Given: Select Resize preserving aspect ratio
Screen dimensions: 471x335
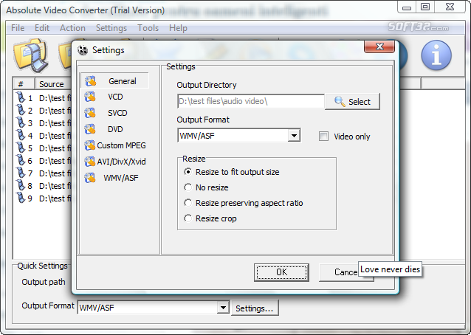Looking at the screenshot, I should [x=188, y=203].
